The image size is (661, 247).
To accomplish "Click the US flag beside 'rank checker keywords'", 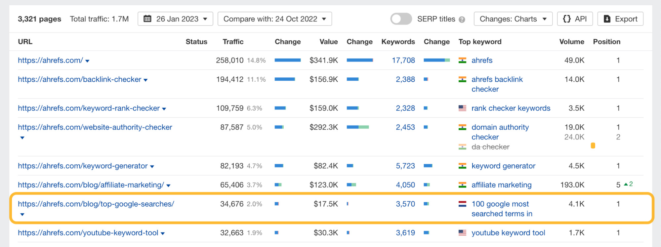I will [x=462, y=108].
